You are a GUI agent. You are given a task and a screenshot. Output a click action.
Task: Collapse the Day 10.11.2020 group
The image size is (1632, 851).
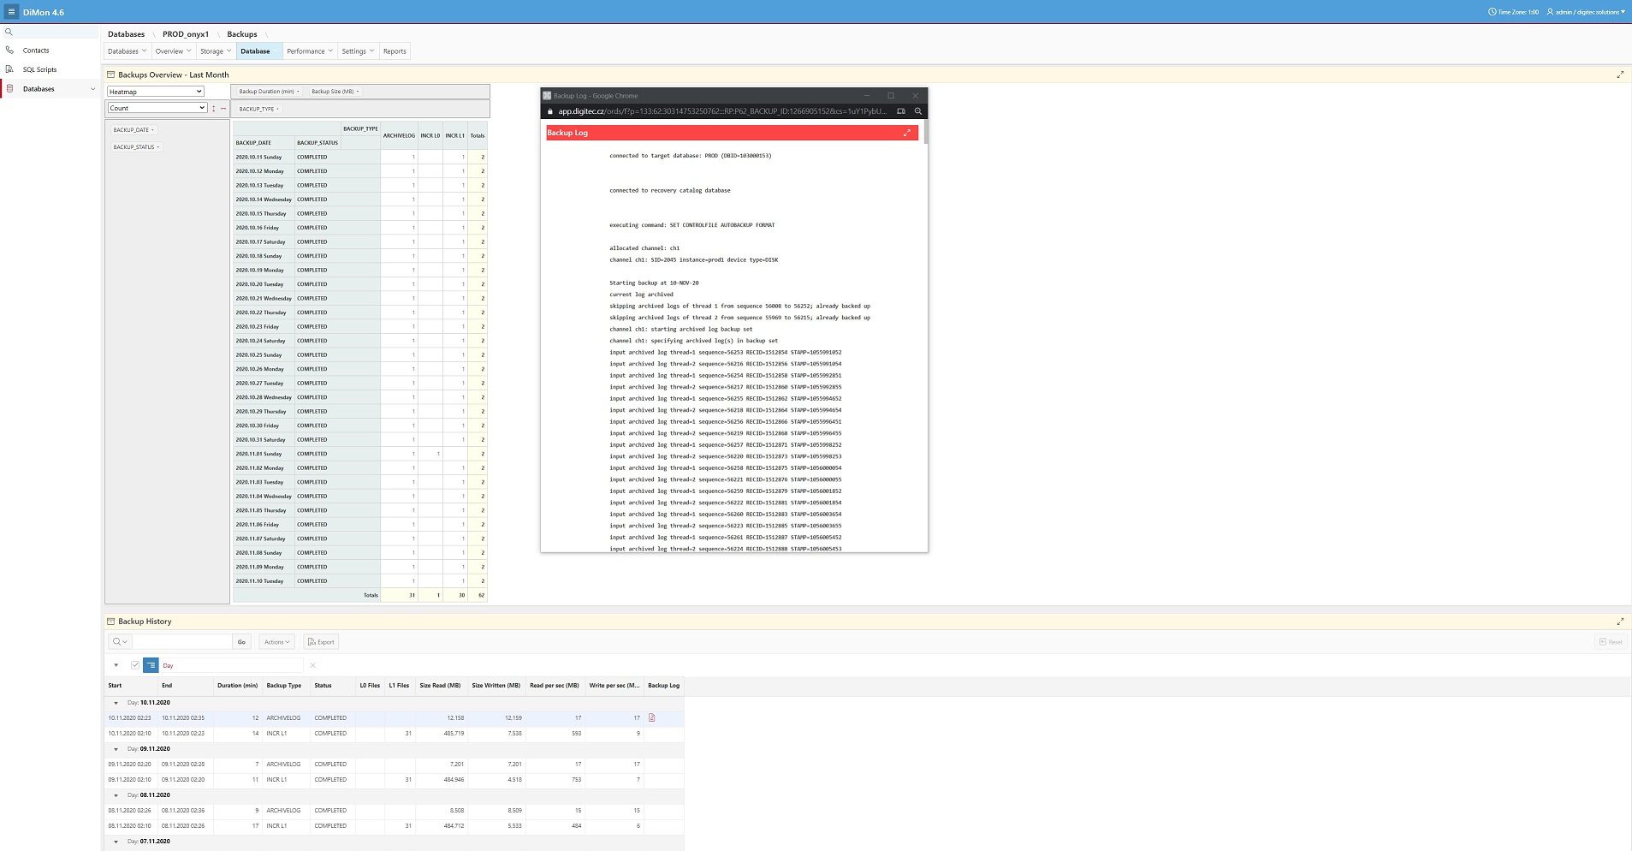116,703
